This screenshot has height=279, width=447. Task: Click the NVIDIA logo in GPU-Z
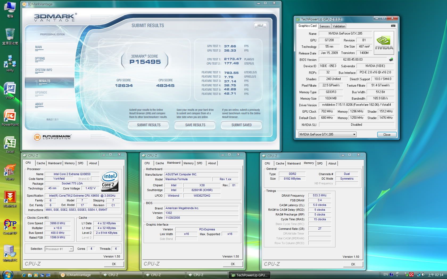point(384,43)
